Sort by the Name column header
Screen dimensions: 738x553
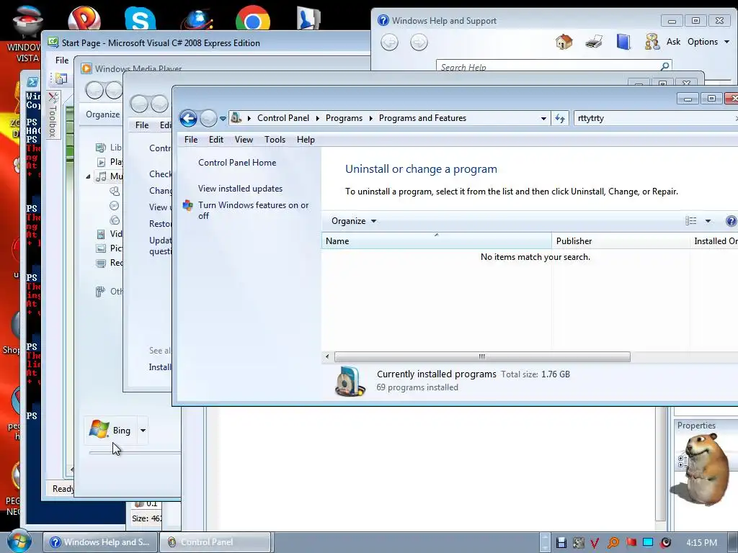click(436, 240)
